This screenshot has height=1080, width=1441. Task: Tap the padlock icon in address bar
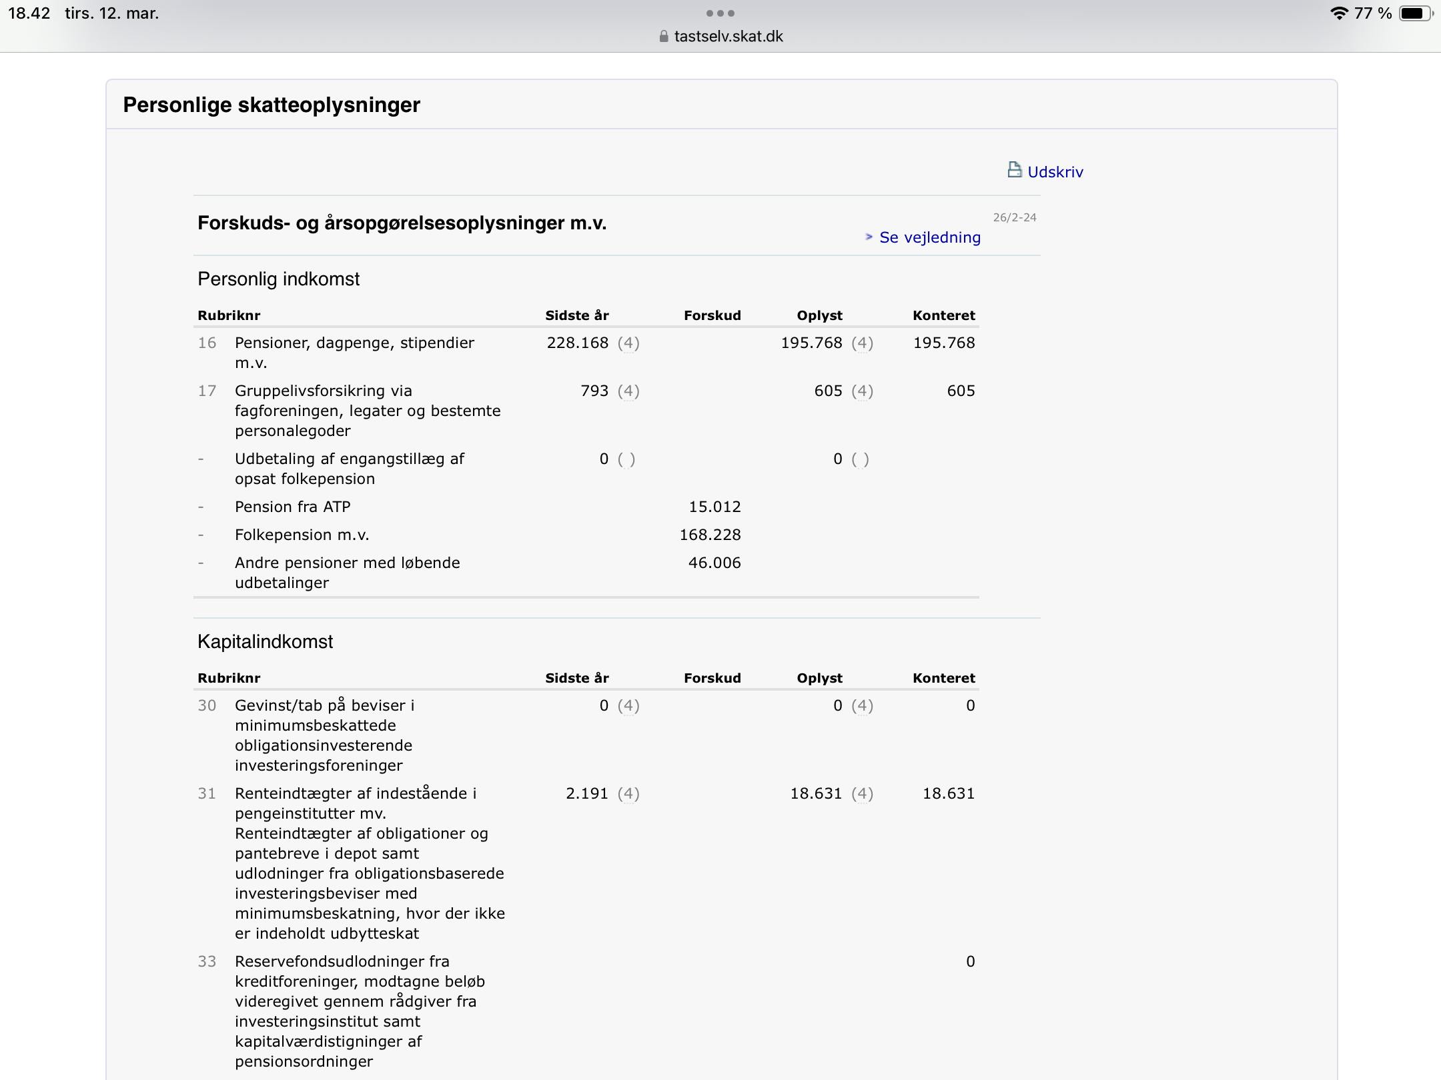663,37
